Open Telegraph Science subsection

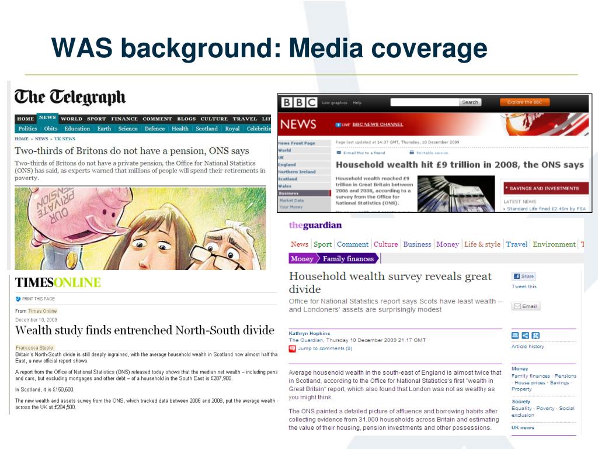[x=128, y=129]
